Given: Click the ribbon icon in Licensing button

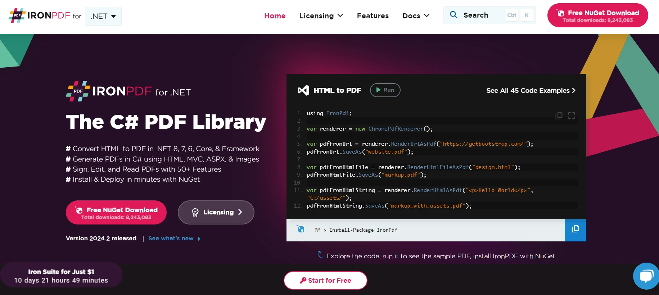Looking at the screenshot, I should click(x=195, y=212).
